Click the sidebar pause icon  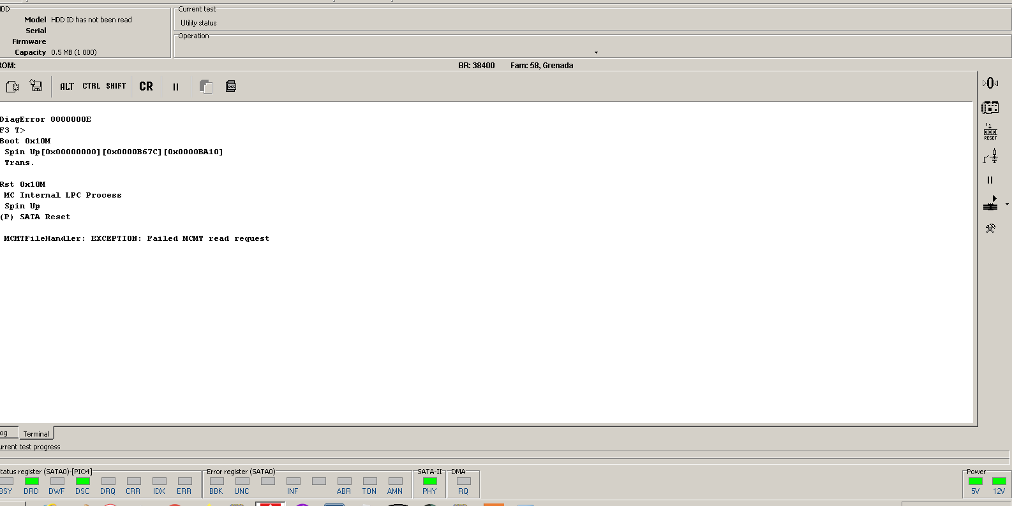tap(990, 180)
